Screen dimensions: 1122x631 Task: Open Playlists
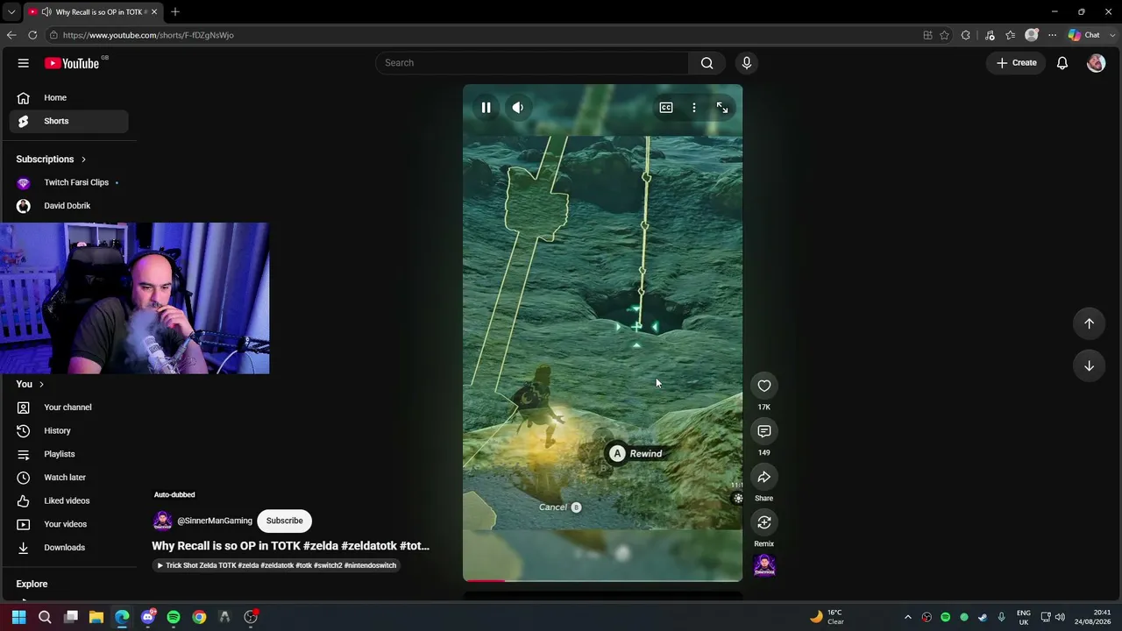pyautogui.click(x=68, y=454)
